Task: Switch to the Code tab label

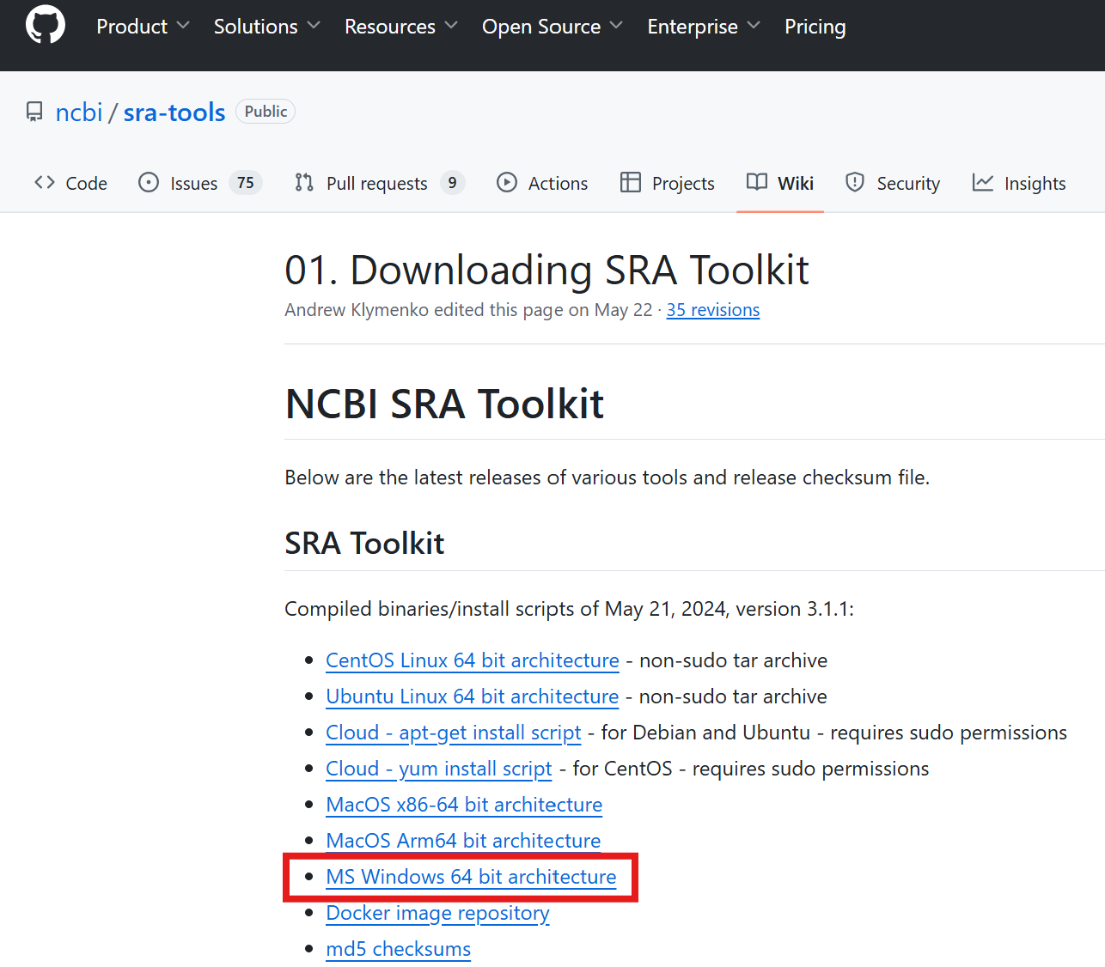Action: (x=87, y=184)
